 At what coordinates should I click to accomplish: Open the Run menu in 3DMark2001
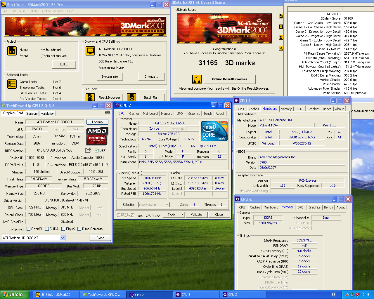[22, 11]
